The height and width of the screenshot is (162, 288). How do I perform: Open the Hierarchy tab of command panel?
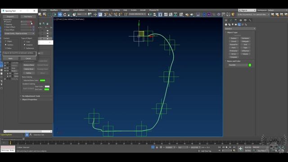point(236,20)
